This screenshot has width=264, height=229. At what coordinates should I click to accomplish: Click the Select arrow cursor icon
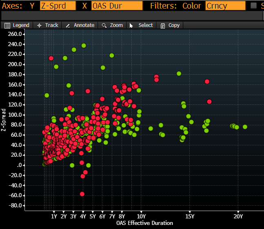coord(131,26)
